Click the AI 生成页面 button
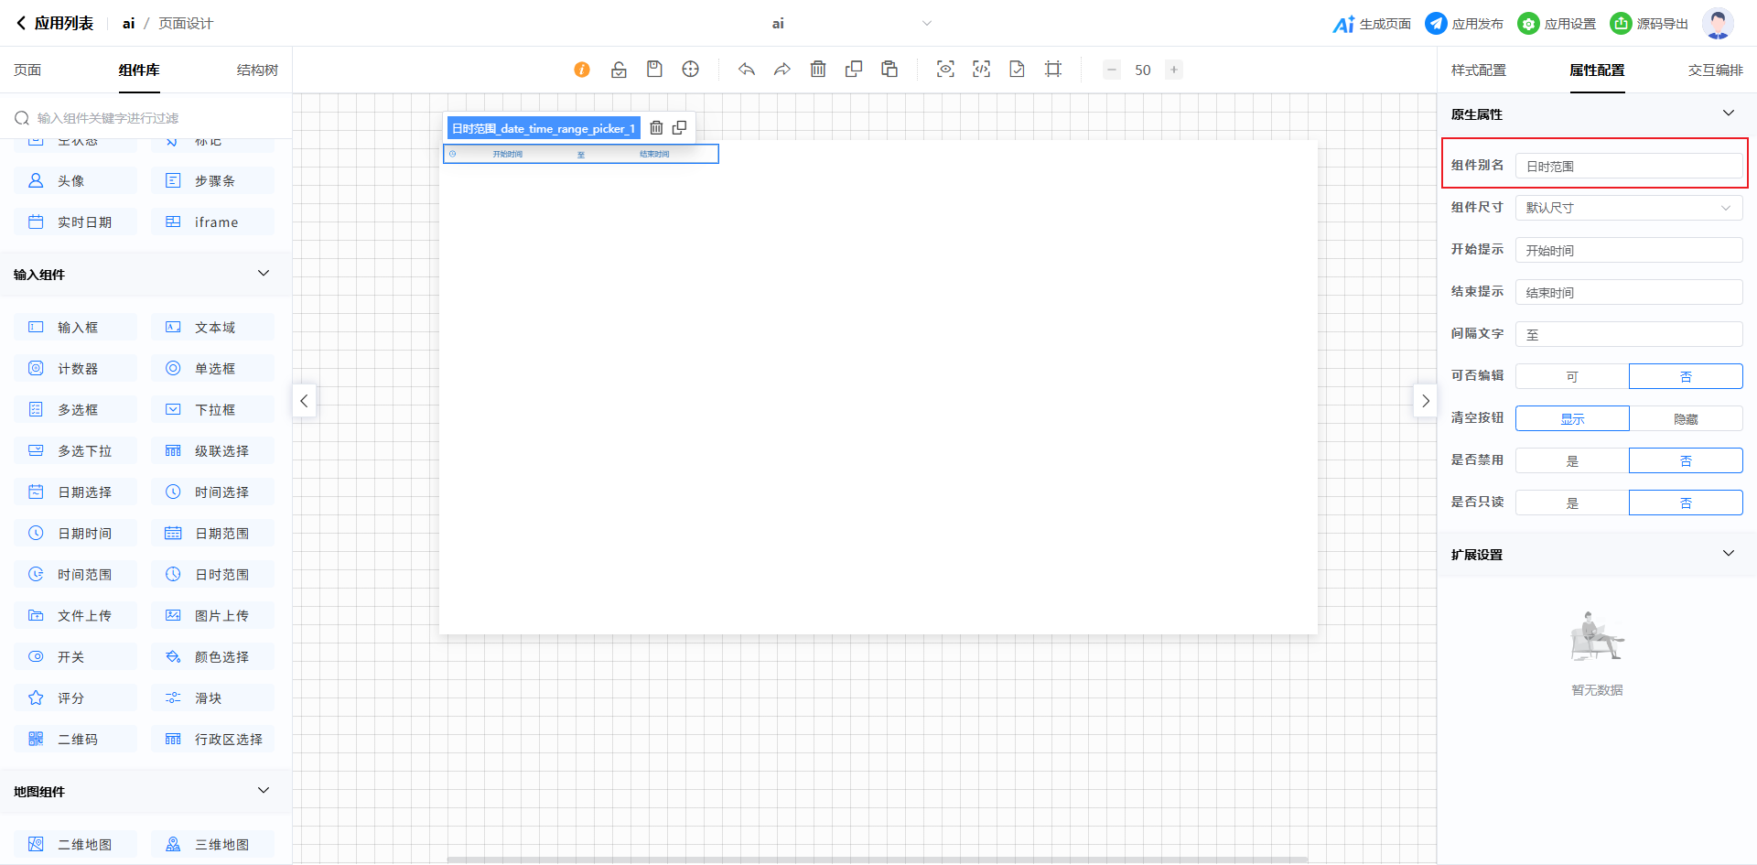1757x865 pixels. [x=1372, y=24]
